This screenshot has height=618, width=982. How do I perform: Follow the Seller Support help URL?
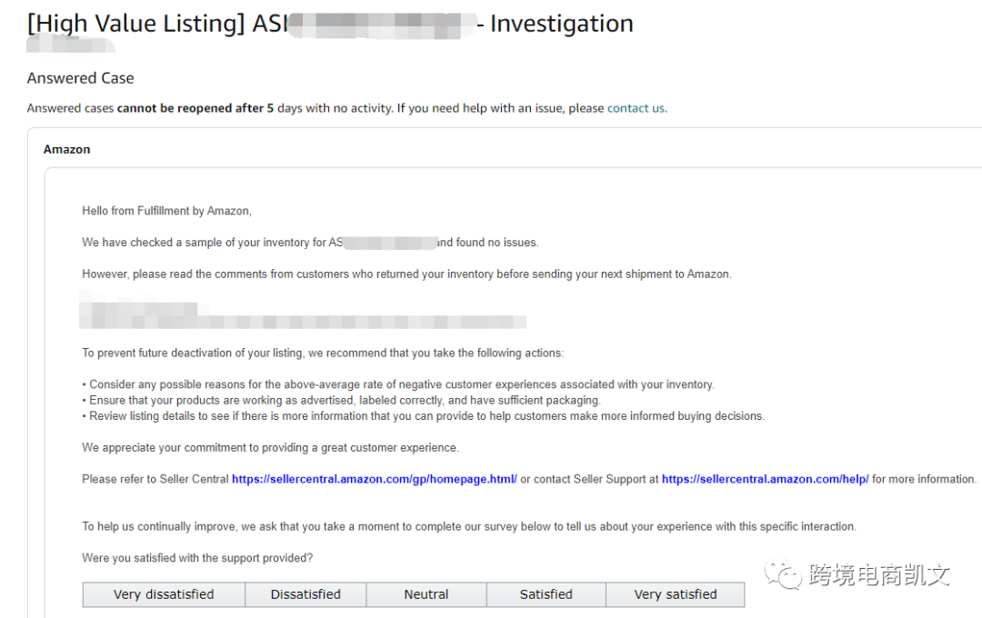(765, 479)
